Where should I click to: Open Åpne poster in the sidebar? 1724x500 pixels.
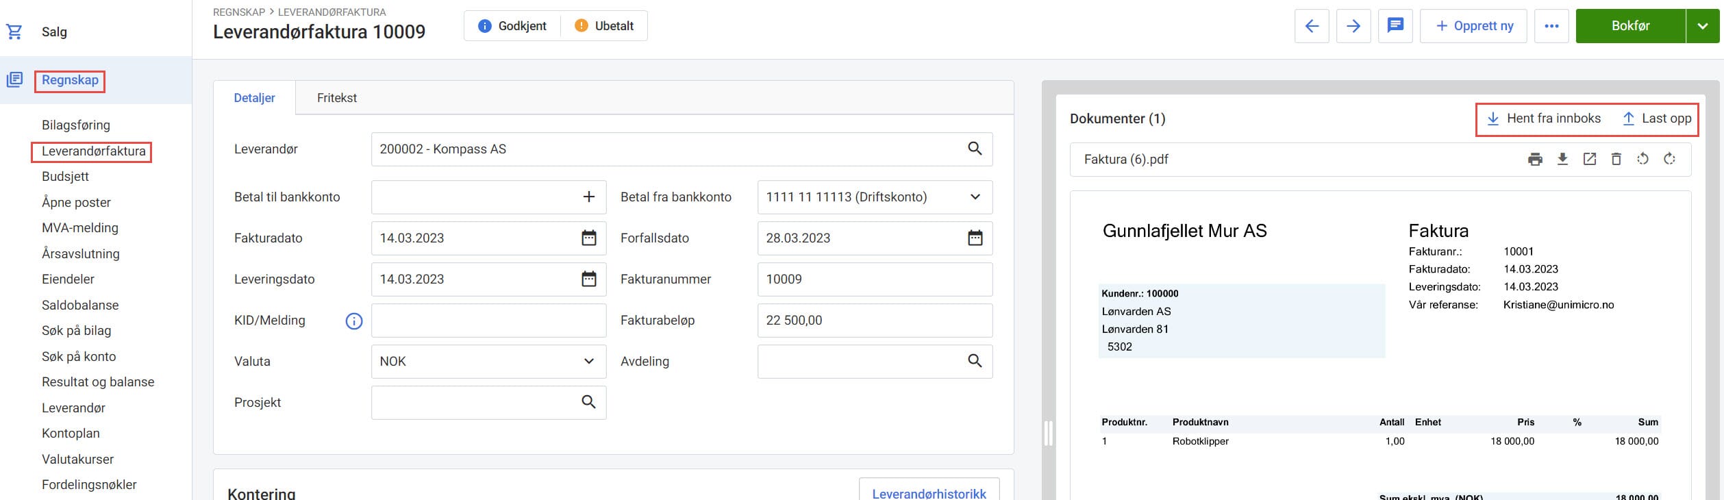coord(76,202)
